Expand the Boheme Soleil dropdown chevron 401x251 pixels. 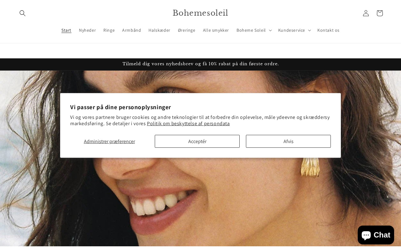270,30
